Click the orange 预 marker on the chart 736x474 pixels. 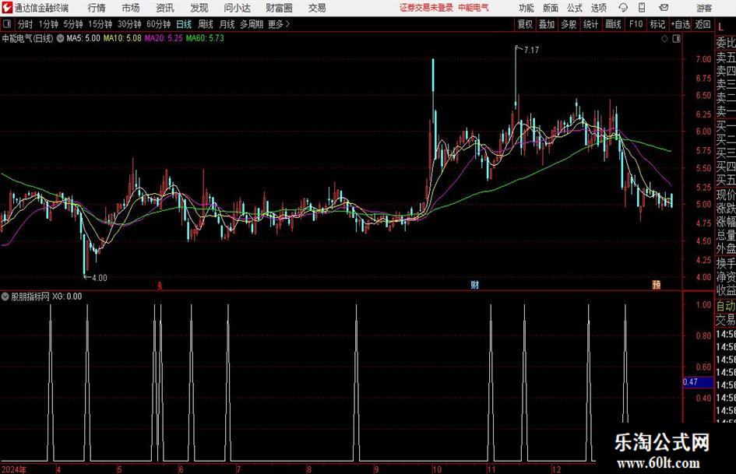[x=657, y=284]
